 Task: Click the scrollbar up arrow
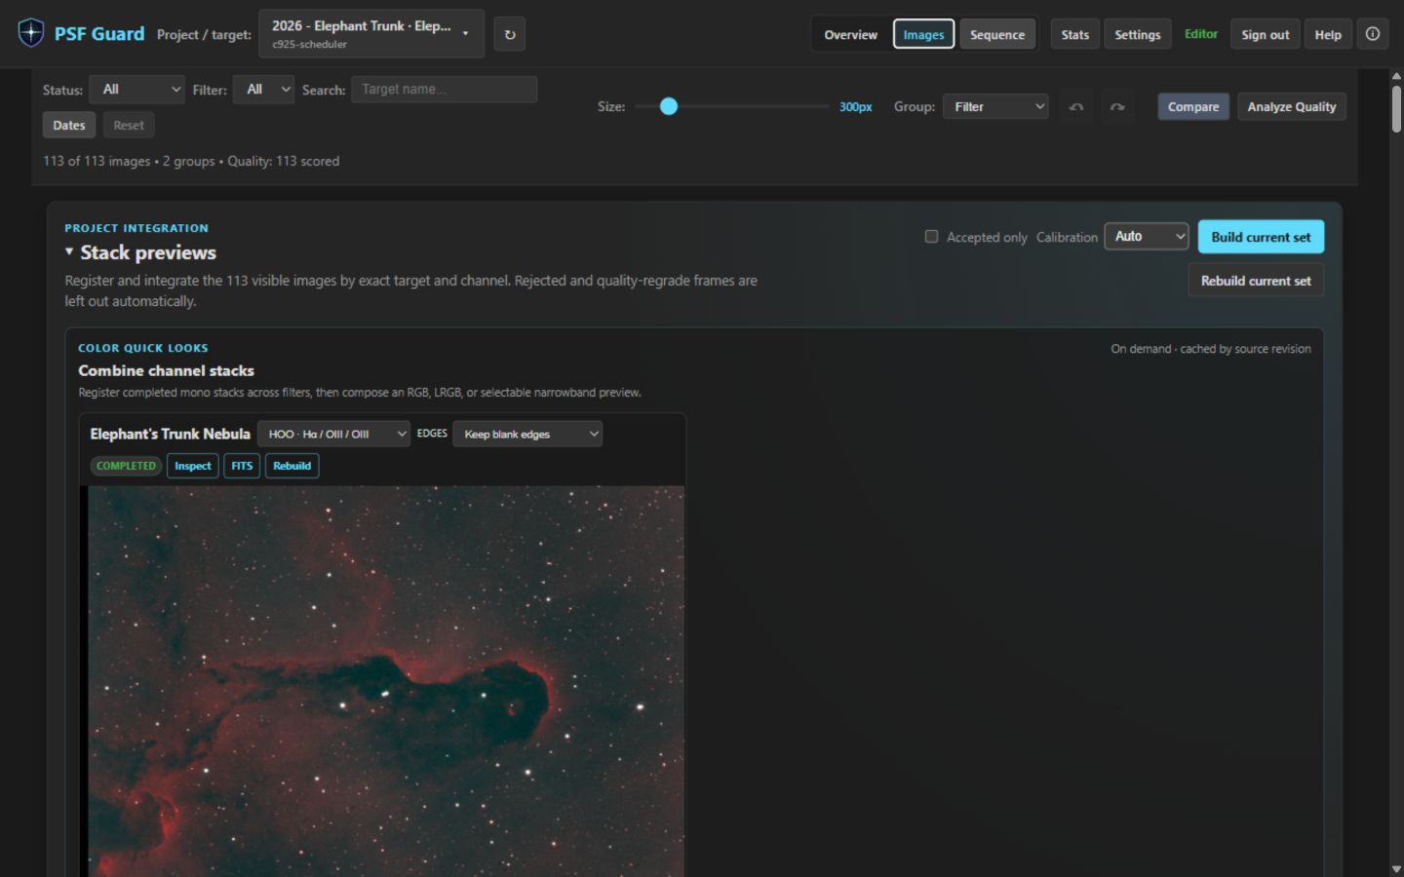pos(1396,76)
